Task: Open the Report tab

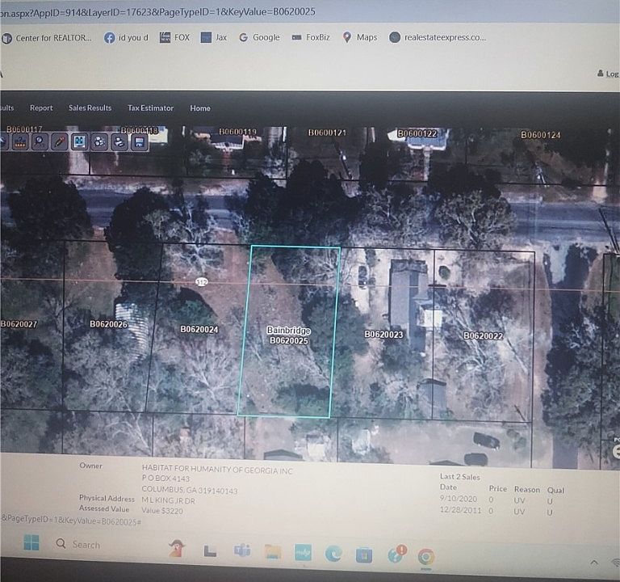Action: 41,108
